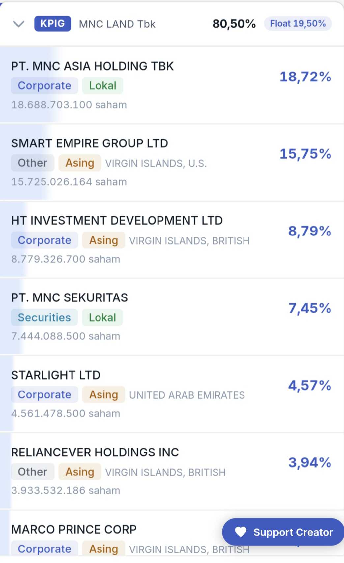The width and height of the screenshot is (344, 563).
Task: Collapse the KPIG shareholder list chevron
Action: pyautogui.click(x=18, y=24)
